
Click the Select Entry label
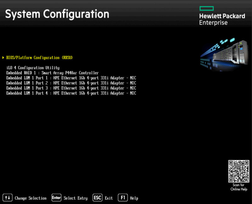(76, 198)
